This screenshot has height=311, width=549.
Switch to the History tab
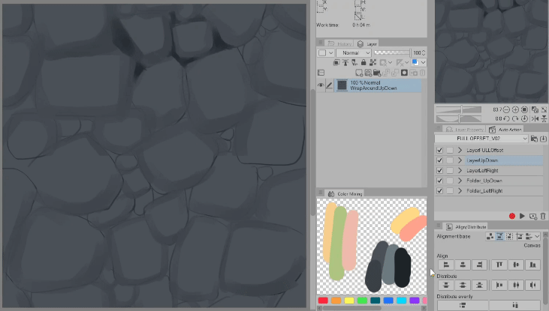[340, 44]
